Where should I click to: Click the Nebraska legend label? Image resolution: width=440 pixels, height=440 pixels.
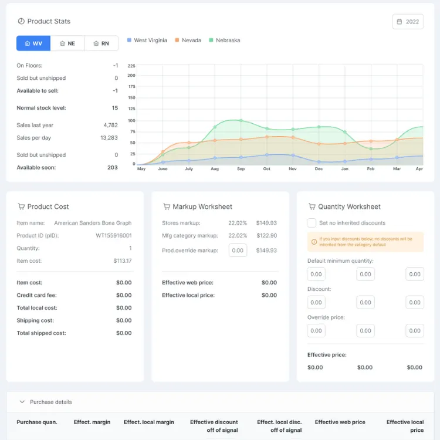click(228, 40)
